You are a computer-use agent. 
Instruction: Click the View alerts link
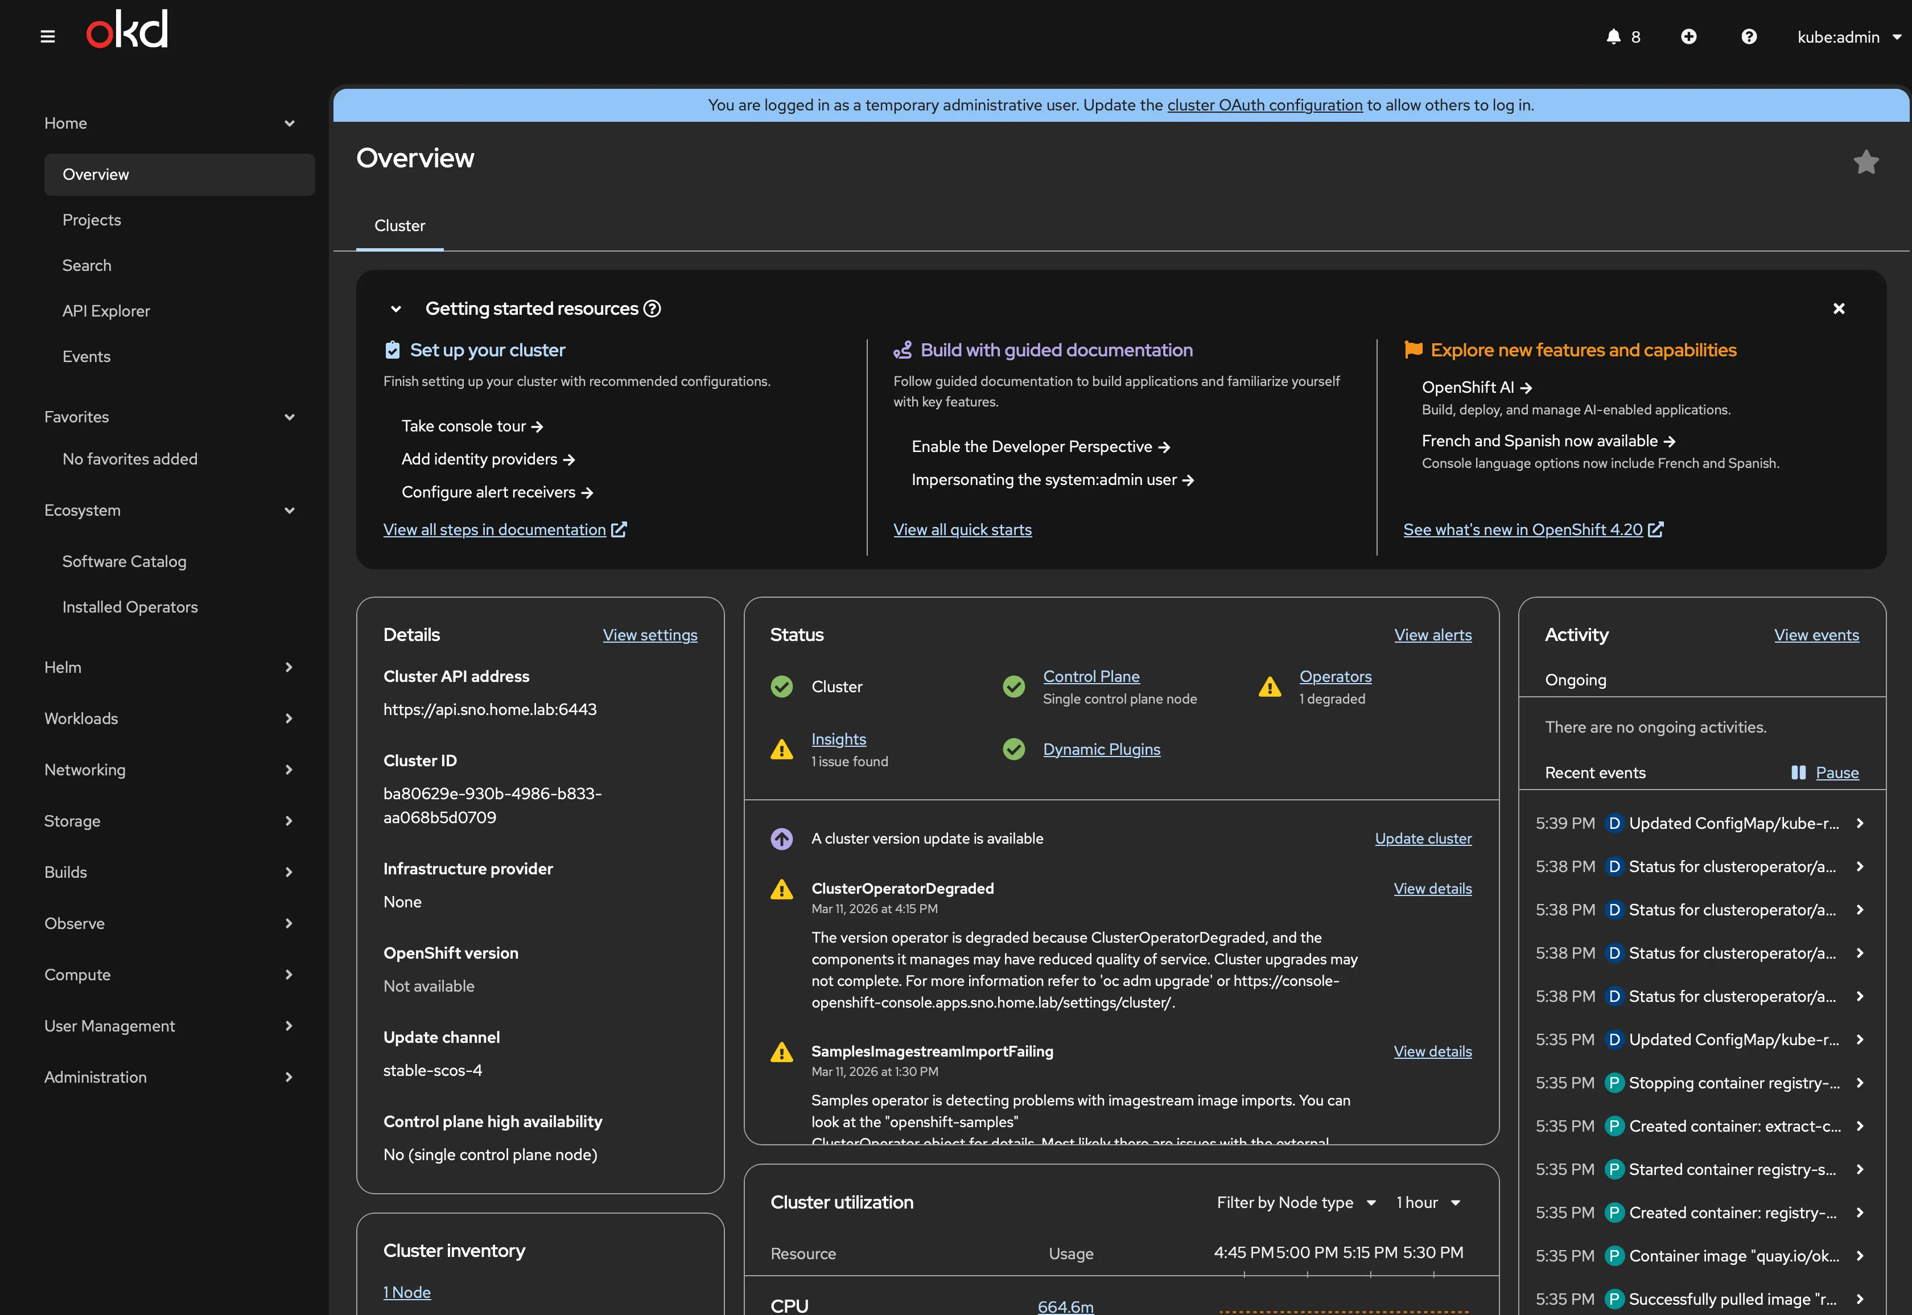click(x=1433, y=635)
